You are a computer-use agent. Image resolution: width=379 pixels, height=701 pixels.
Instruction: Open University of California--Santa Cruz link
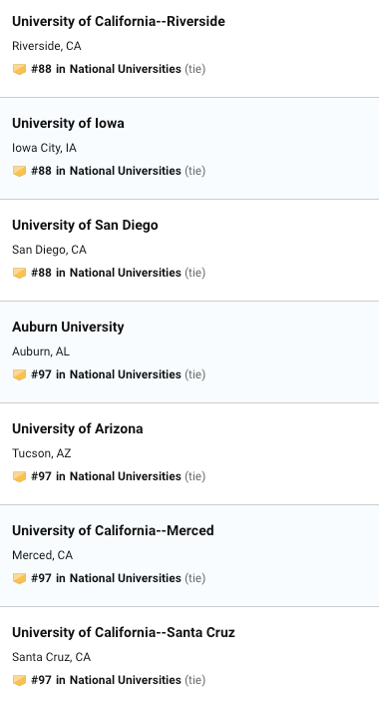tap(124, 633)
